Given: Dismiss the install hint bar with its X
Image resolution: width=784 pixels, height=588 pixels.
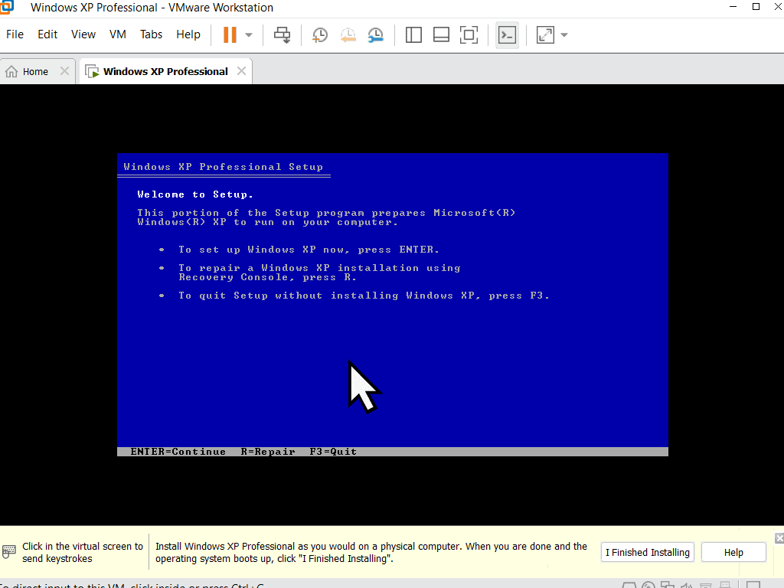Looking at the screenshot, I should pos(779,538).
